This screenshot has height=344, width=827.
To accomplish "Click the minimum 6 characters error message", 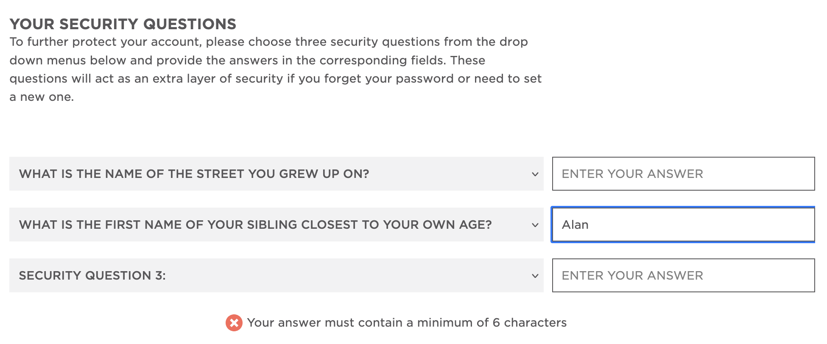I will coord(406,323).
